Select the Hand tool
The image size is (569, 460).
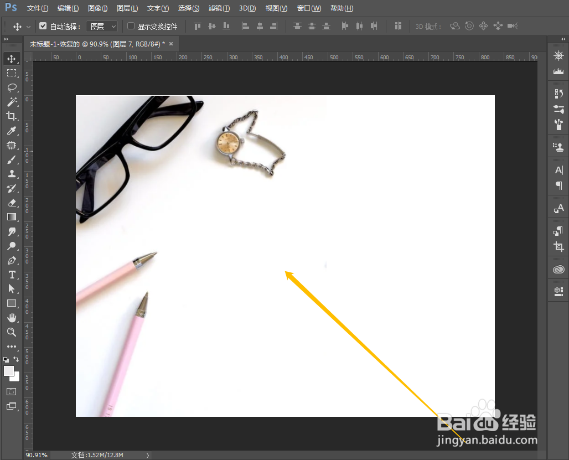pyautogui.click(x=12, y=318)
